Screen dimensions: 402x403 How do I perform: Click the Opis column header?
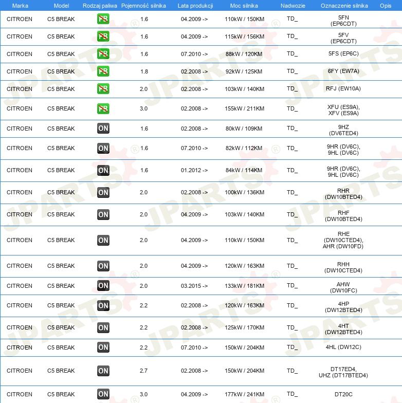point(386,6)
